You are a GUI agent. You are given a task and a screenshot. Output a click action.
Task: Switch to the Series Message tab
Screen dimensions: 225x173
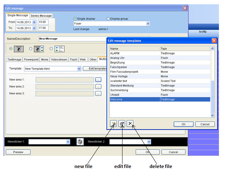click(41, 16)
